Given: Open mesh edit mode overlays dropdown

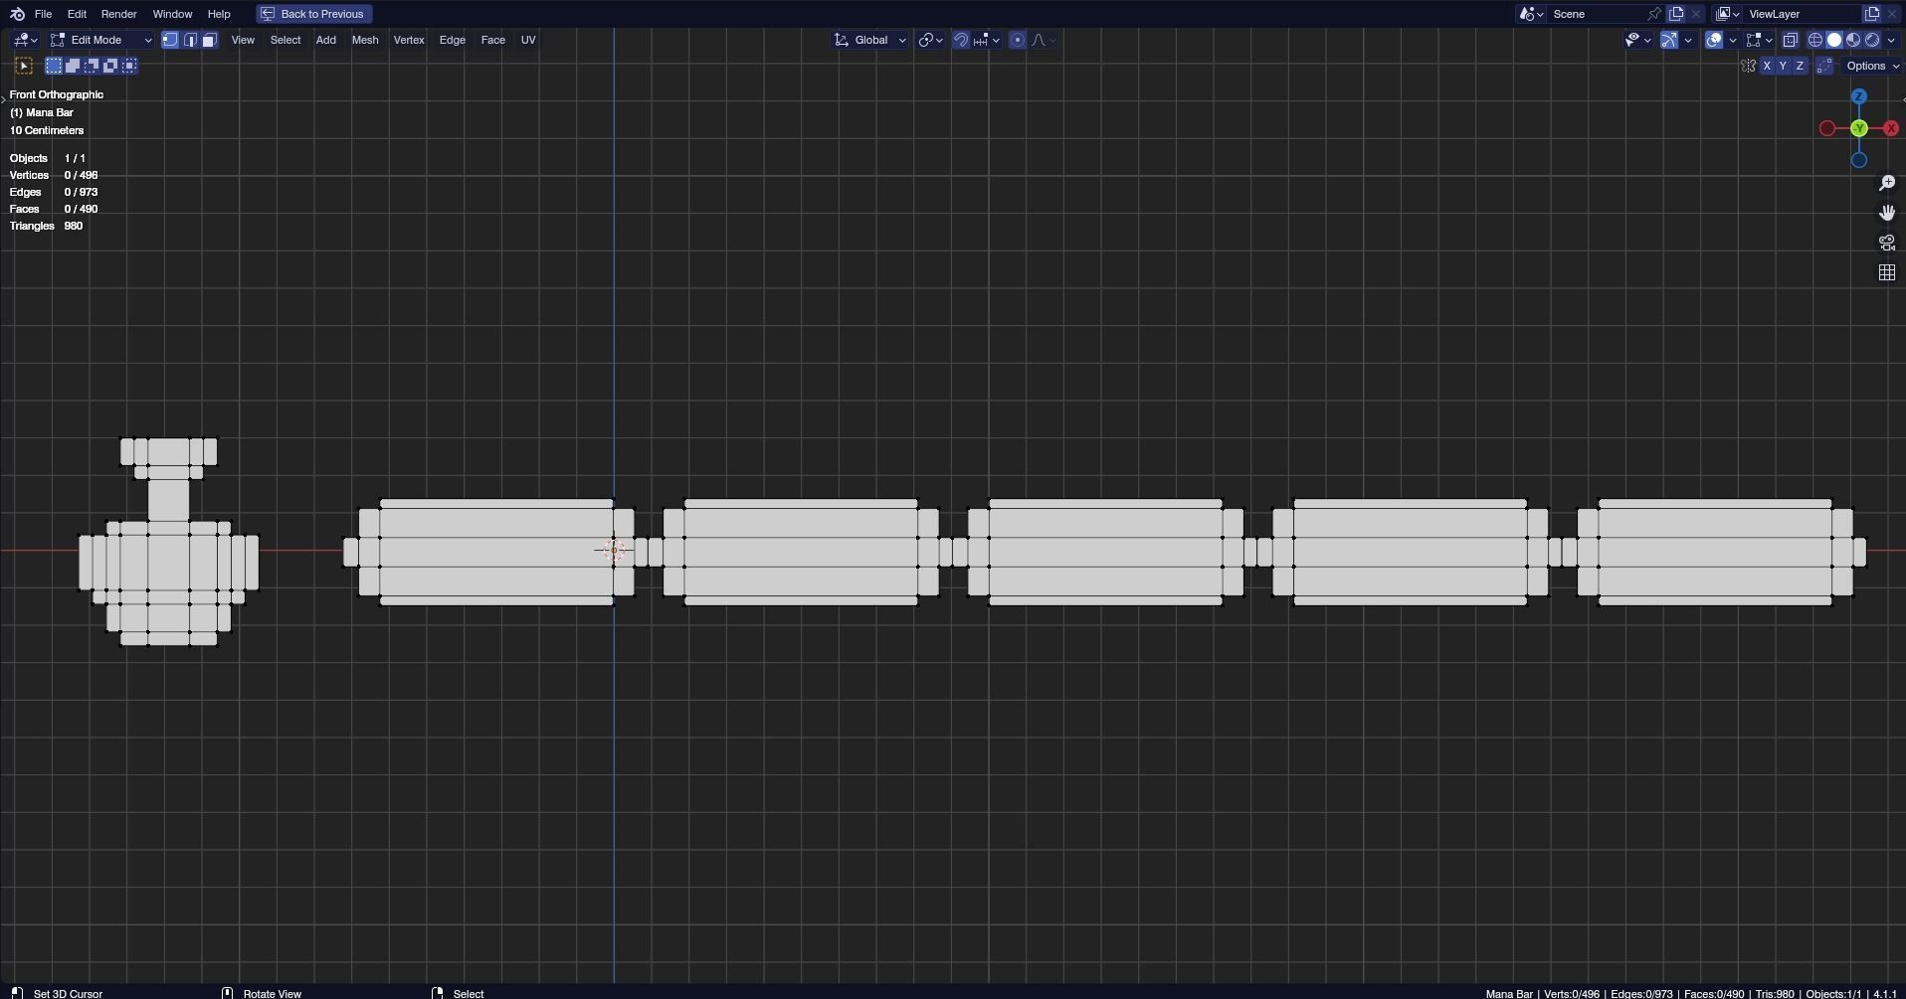Looking at the screenshot, I should 1759,40.
